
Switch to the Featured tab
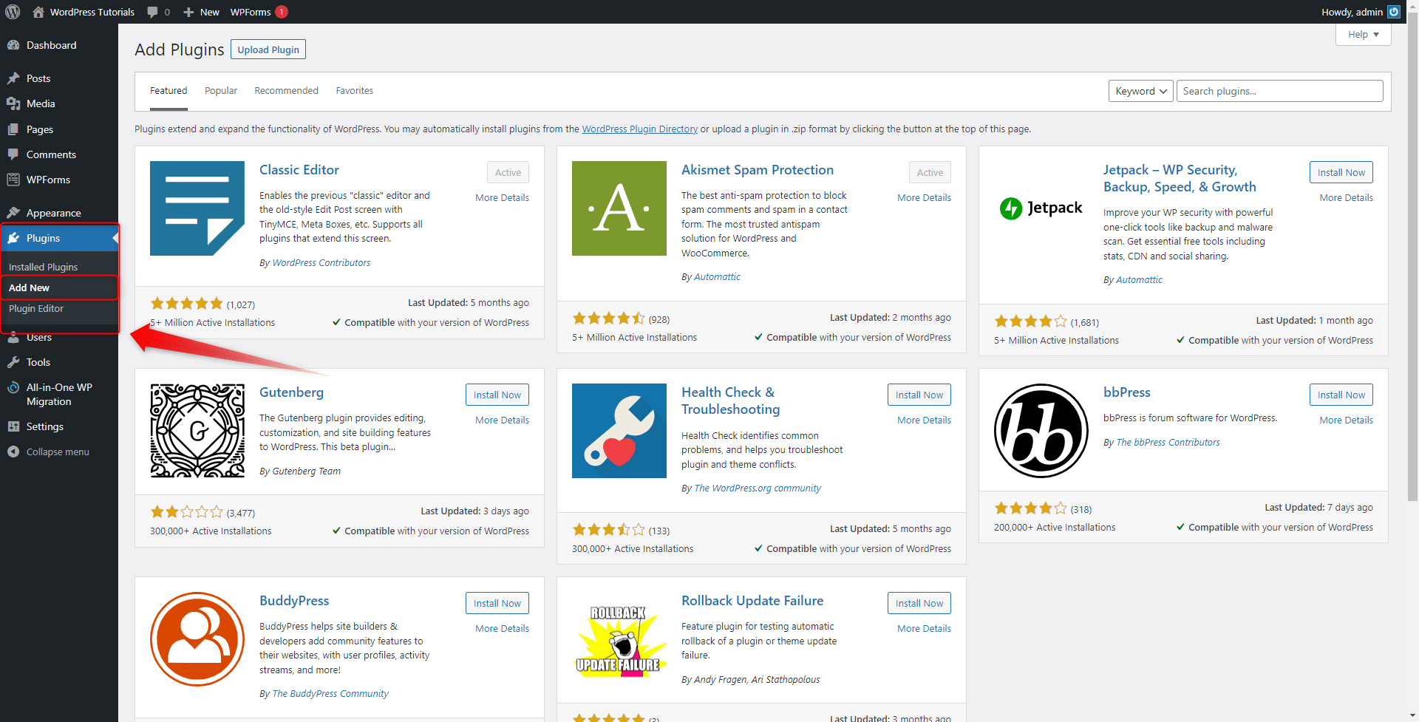tap(169, 91)
